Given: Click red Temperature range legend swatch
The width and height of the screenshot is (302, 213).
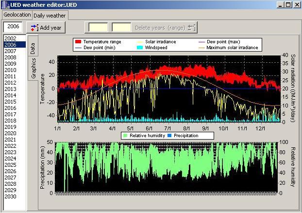Looking at the screenshot, I should 78,42.
